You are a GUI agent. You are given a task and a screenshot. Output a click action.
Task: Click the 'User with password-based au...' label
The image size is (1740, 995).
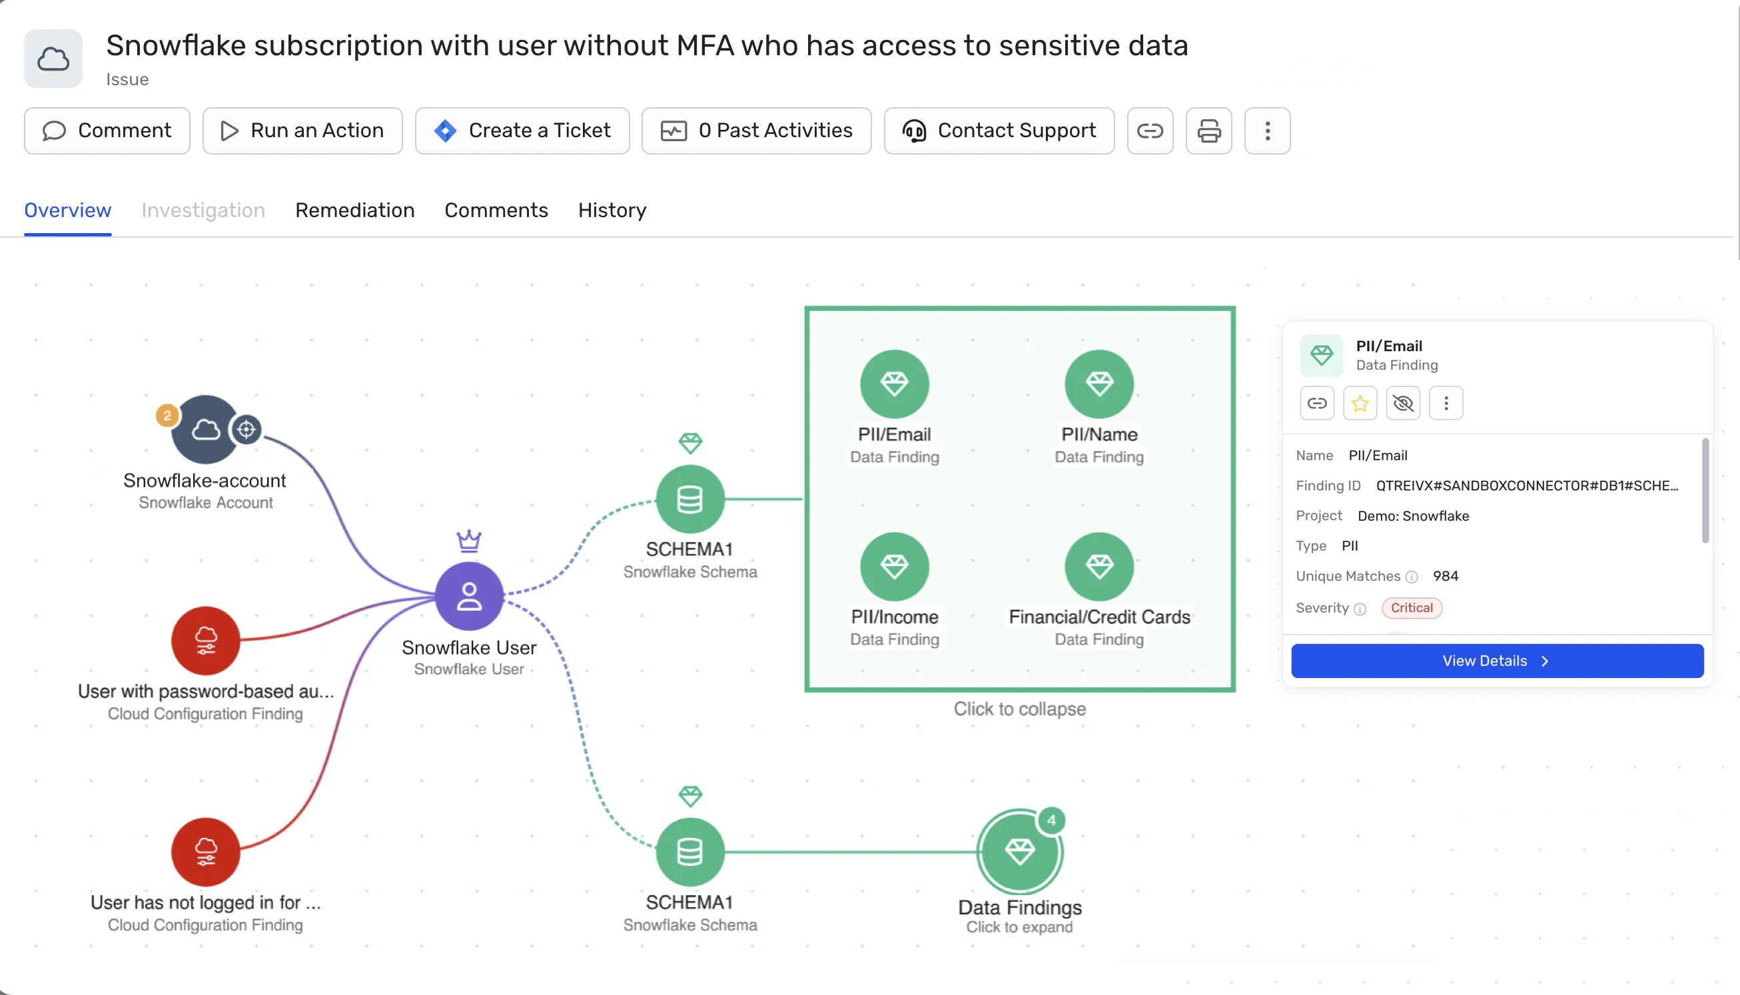206,691
